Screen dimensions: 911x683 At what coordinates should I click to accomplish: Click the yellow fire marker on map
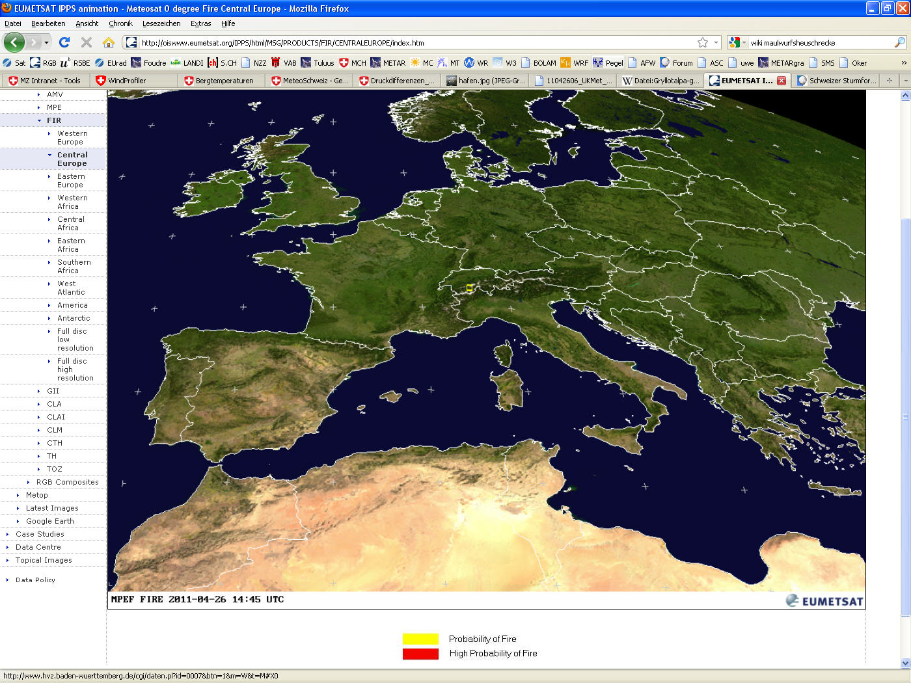point(469,288)
